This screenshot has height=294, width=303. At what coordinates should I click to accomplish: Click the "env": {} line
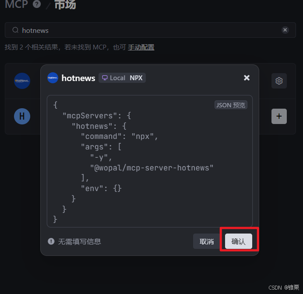[x=101, y=188]
